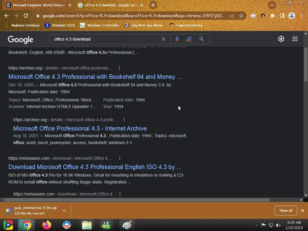The width and height of the screenshot is (308, 231).
Task: Open Firefox from the taskbar
Action: (47, 225)
